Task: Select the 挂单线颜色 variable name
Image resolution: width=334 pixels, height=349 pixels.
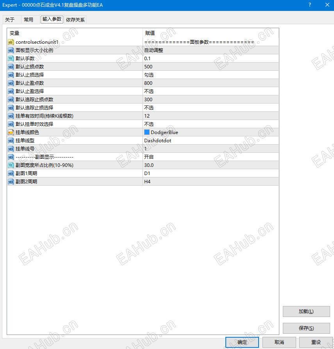Action: tap(27, 132)
